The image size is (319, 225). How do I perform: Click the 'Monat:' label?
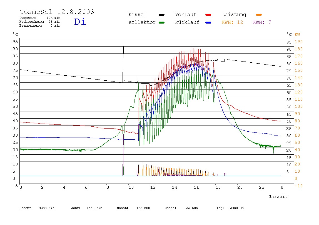coord(123,208)
